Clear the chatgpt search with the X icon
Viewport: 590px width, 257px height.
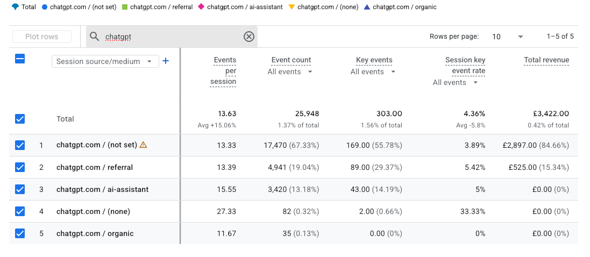point(249,37)
